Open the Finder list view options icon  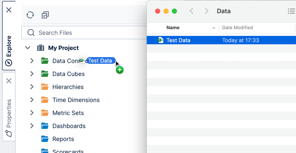[292, 11]
